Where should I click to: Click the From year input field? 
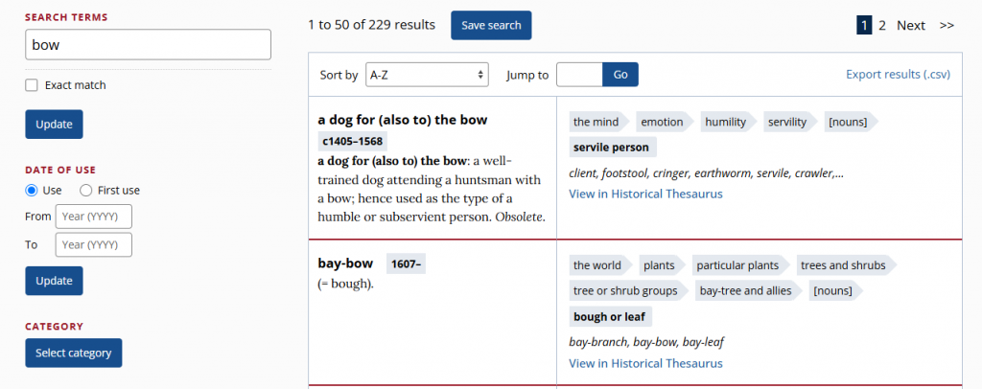pos(93,217)
